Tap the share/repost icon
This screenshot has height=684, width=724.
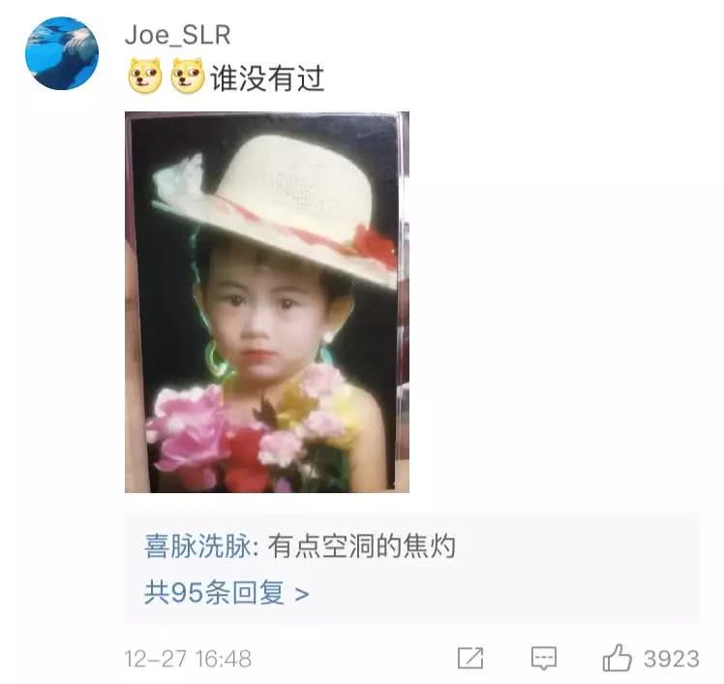coord(470,658)
